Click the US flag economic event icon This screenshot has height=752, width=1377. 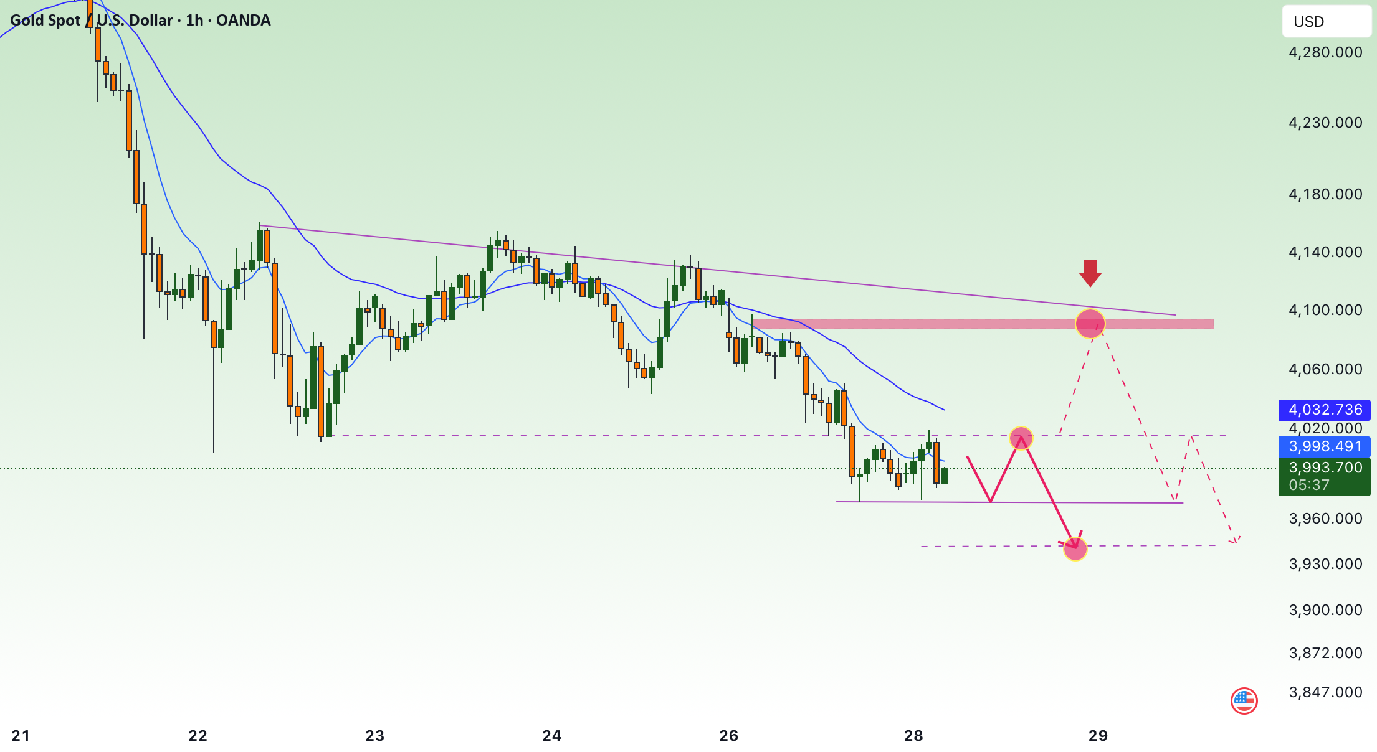[1244, 701]
